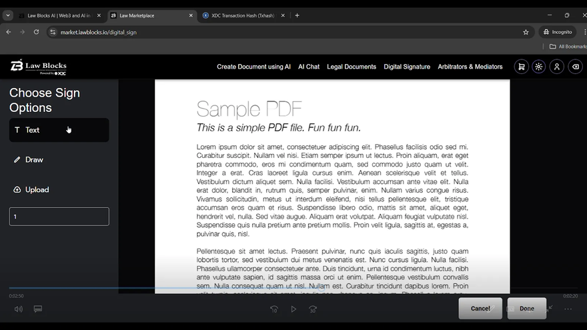Click the page number input field
The height and width of the screenshot is (330, 587).
pyautogui.click(x=59, y=217)
